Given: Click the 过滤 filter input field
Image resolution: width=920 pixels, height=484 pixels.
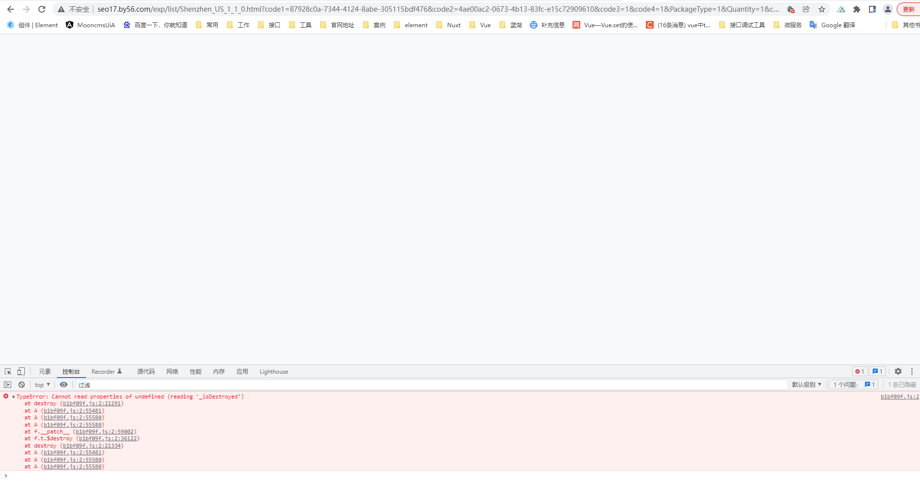Looking at the screenshot, I should click(x=194, y=384).
